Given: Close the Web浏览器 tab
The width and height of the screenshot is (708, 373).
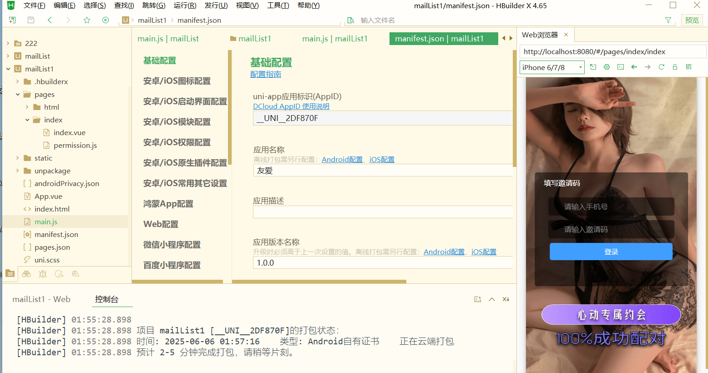Looking at the screenshot, I should pyautogui.click(x=566, y=35).
